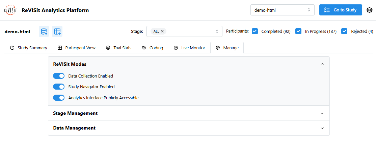
Task: Click the database export icon
Action: [x=44, y=32]
